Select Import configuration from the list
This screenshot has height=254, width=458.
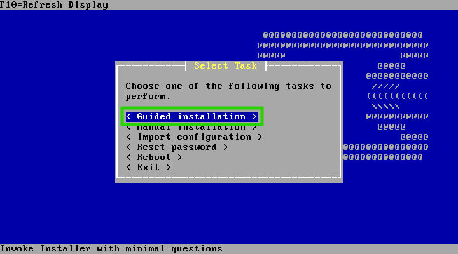194,137
